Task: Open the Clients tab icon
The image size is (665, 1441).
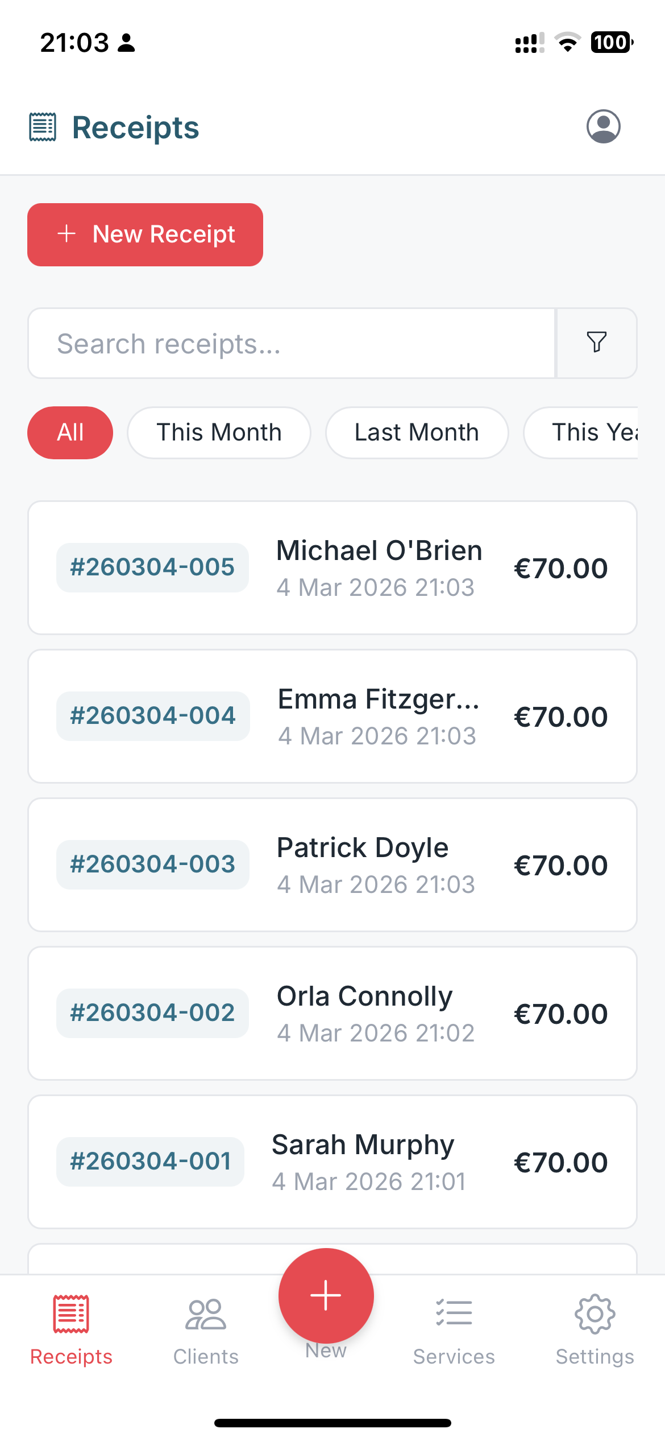Action: (x=206, y=1315)
